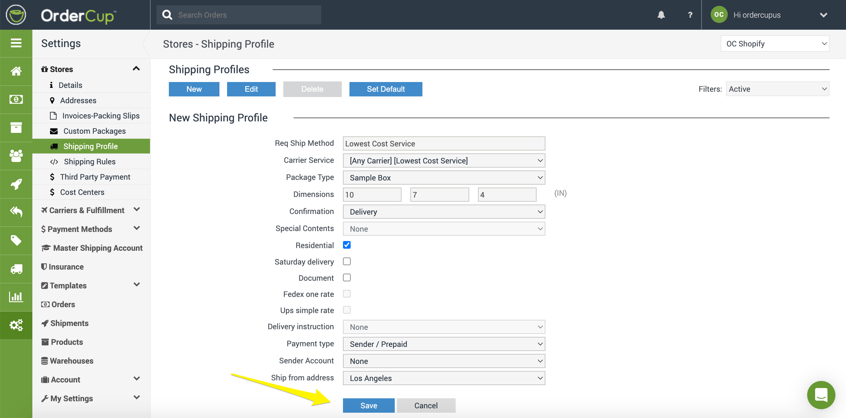Toggle the hamburger menu icon

[16, 43]
